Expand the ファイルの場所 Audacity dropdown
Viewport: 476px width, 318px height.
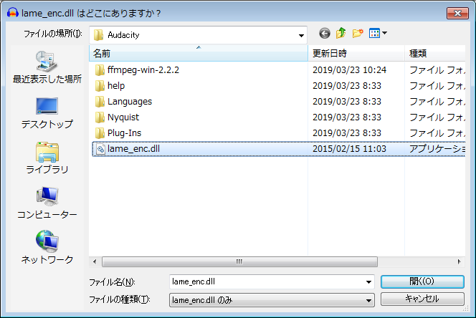click(301, 36)
